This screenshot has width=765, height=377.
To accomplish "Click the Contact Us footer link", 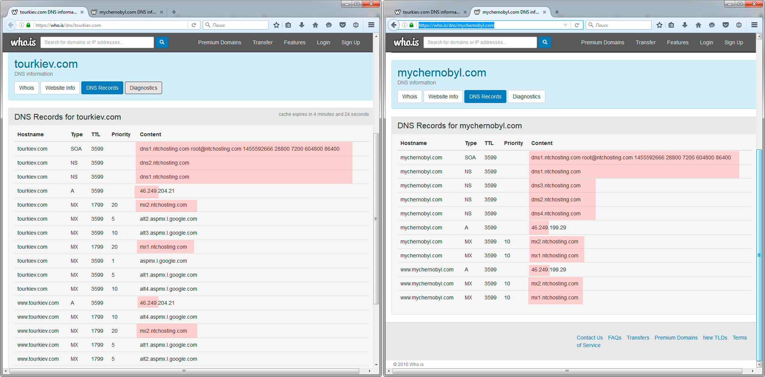I will pos(590,338).
